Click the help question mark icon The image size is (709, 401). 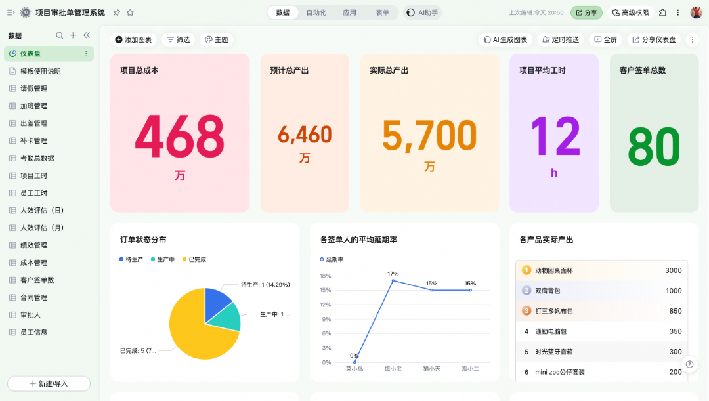point(689,364)
